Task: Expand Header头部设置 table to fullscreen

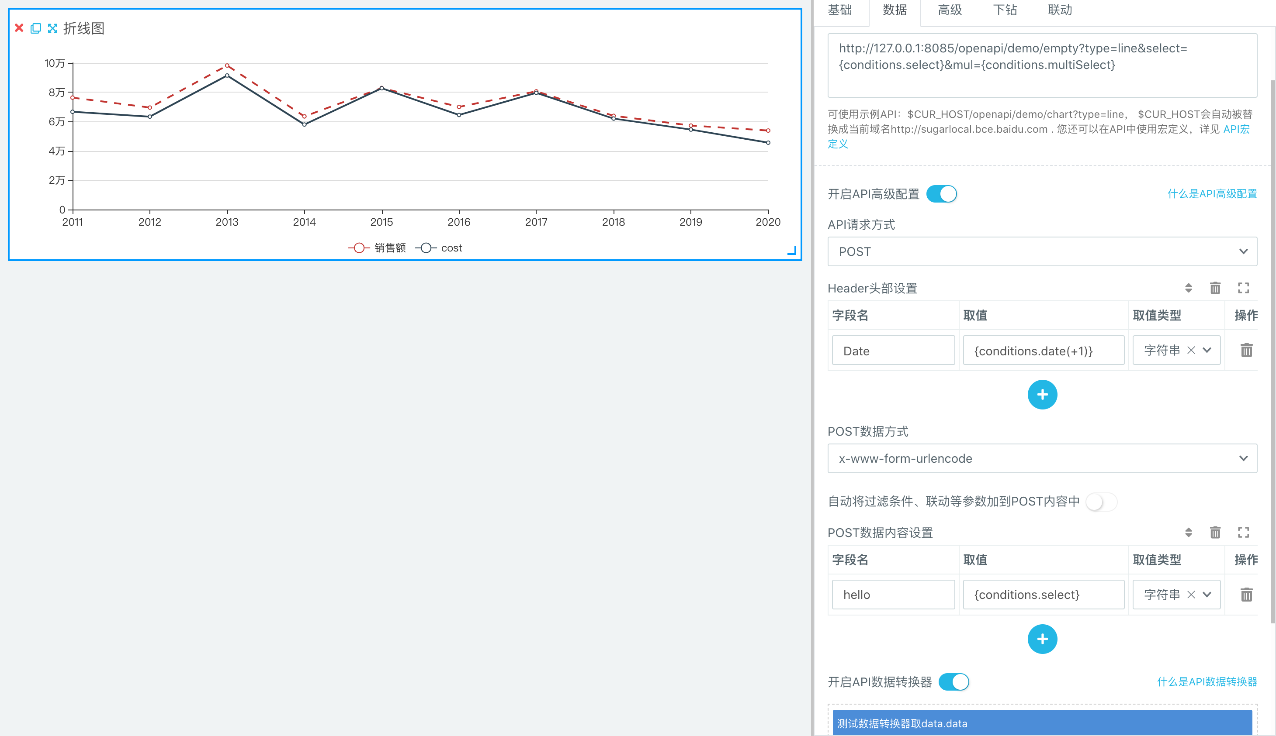Action: (x=1243, y=288)
